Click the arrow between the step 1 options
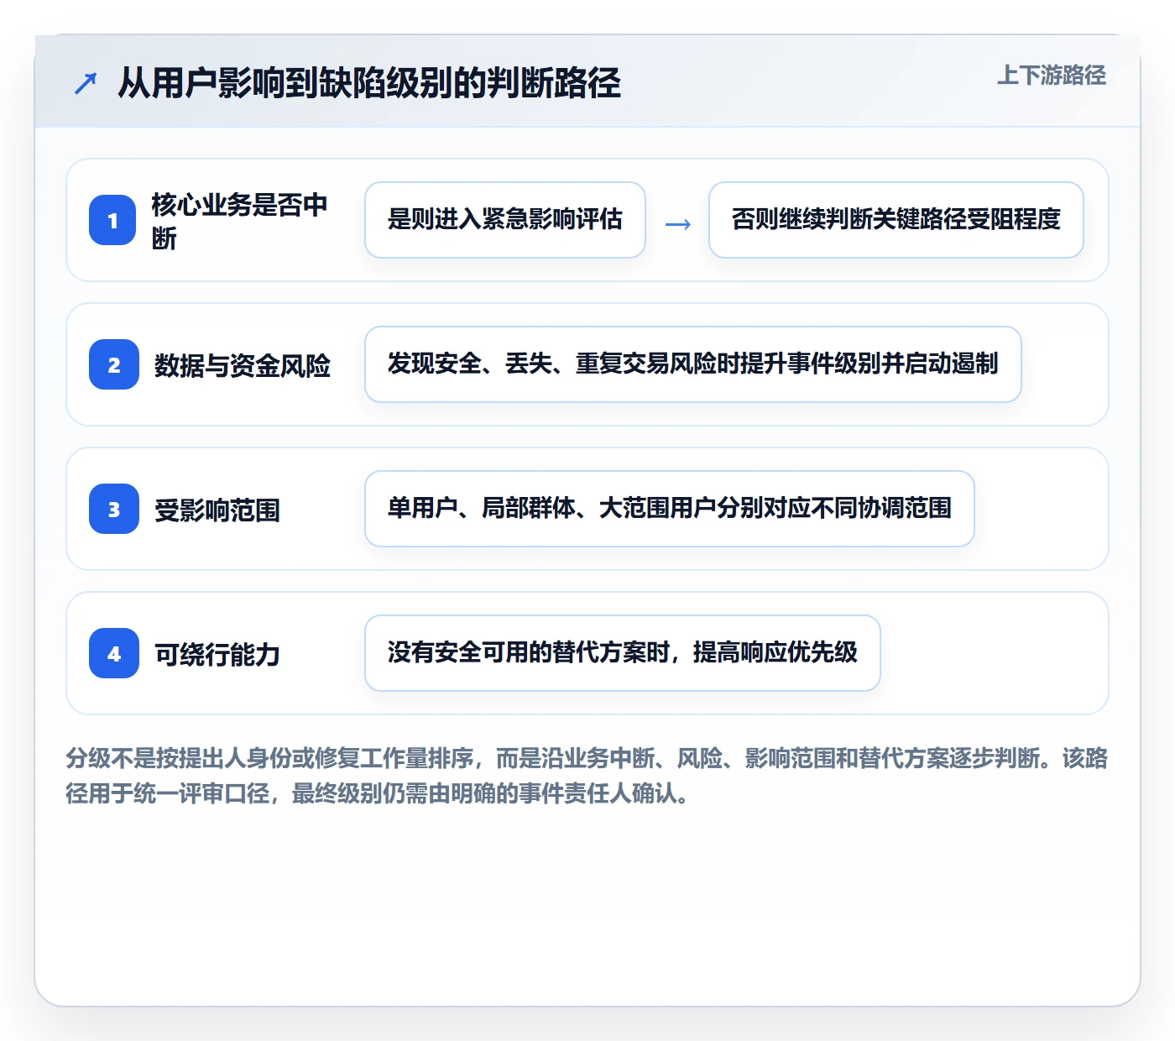Viewport: 1175px width, 1041px height. point(677,224)
